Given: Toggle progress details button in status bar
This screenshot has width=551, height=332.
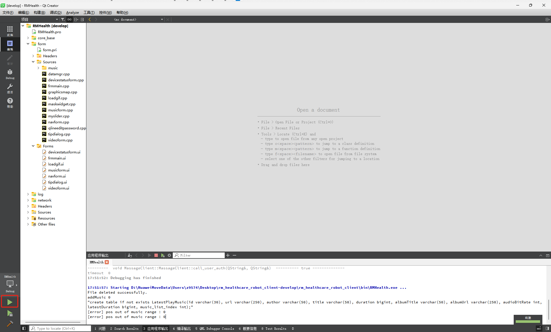Looking at the screenshot, I should coord(539,329).
